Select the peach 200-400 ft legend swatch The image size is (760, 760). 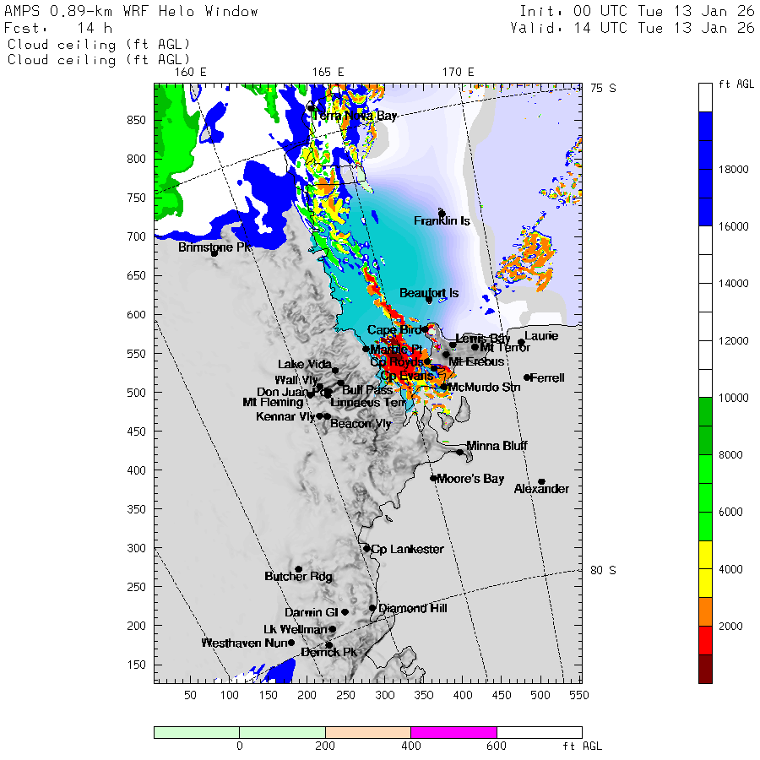click(367, 732)
